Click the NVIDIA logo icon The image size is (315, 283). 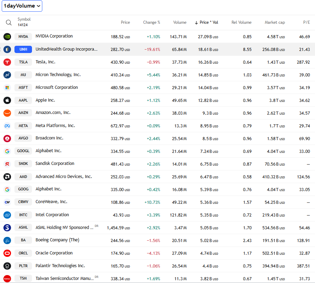click(7, 36)
